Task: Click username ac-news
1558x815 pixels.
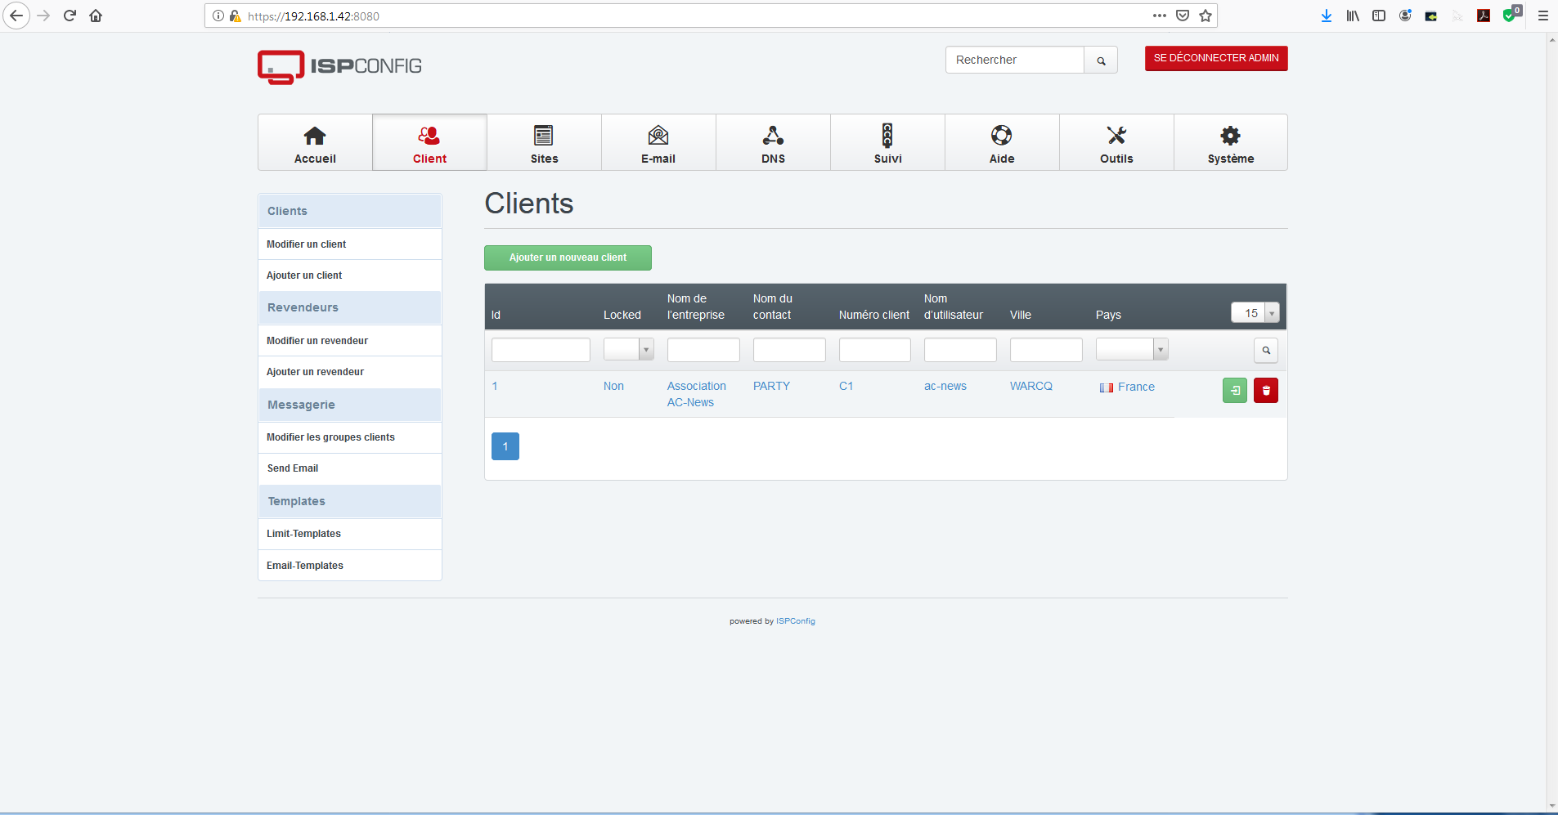Action: (x=945, y=386)
